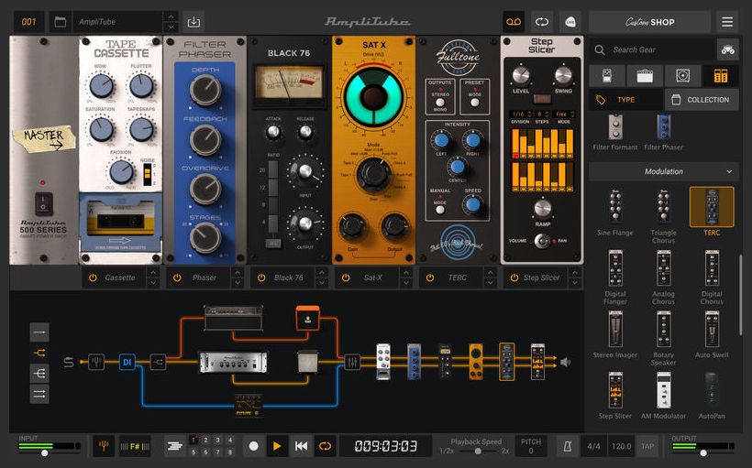752x468 pixels.
Task: Toggle Sat-X slot power button
Action: 346,278
